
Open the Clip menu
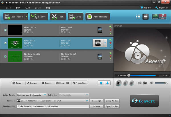(x=28, y=8)
